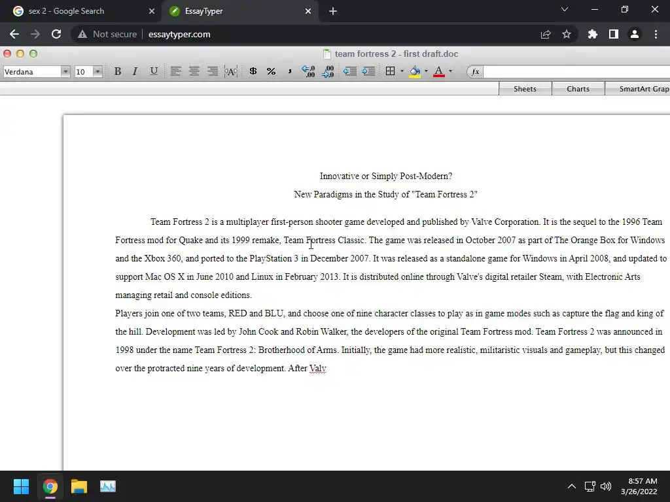Center align the text
Image resolution: width=670 pixels, height=502 pixels.
(194, 71)
